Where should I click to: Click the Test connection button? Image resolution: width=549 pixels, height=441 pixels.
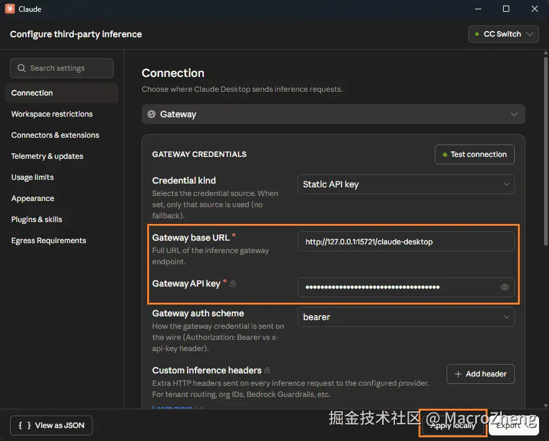474,154
